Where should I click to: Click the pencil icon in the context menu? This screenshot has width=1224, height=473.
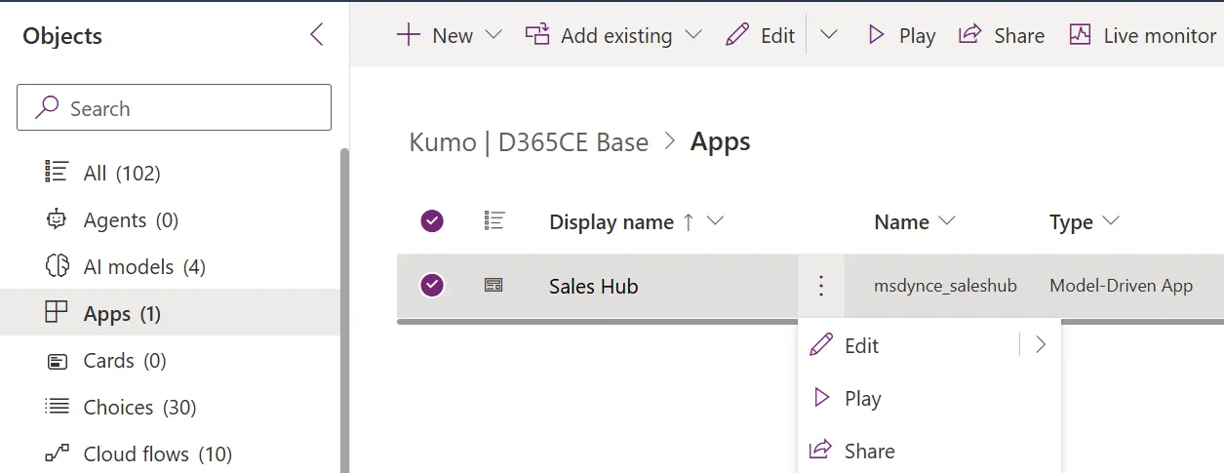coord(821,344)
